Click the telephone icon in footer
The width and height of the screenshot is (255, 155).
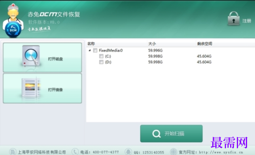point(75,151)
